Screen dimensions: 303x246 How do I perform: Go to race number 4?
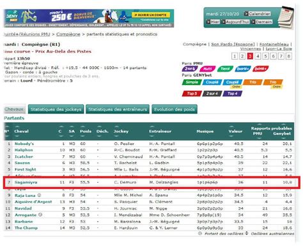(x=258, y=56)
